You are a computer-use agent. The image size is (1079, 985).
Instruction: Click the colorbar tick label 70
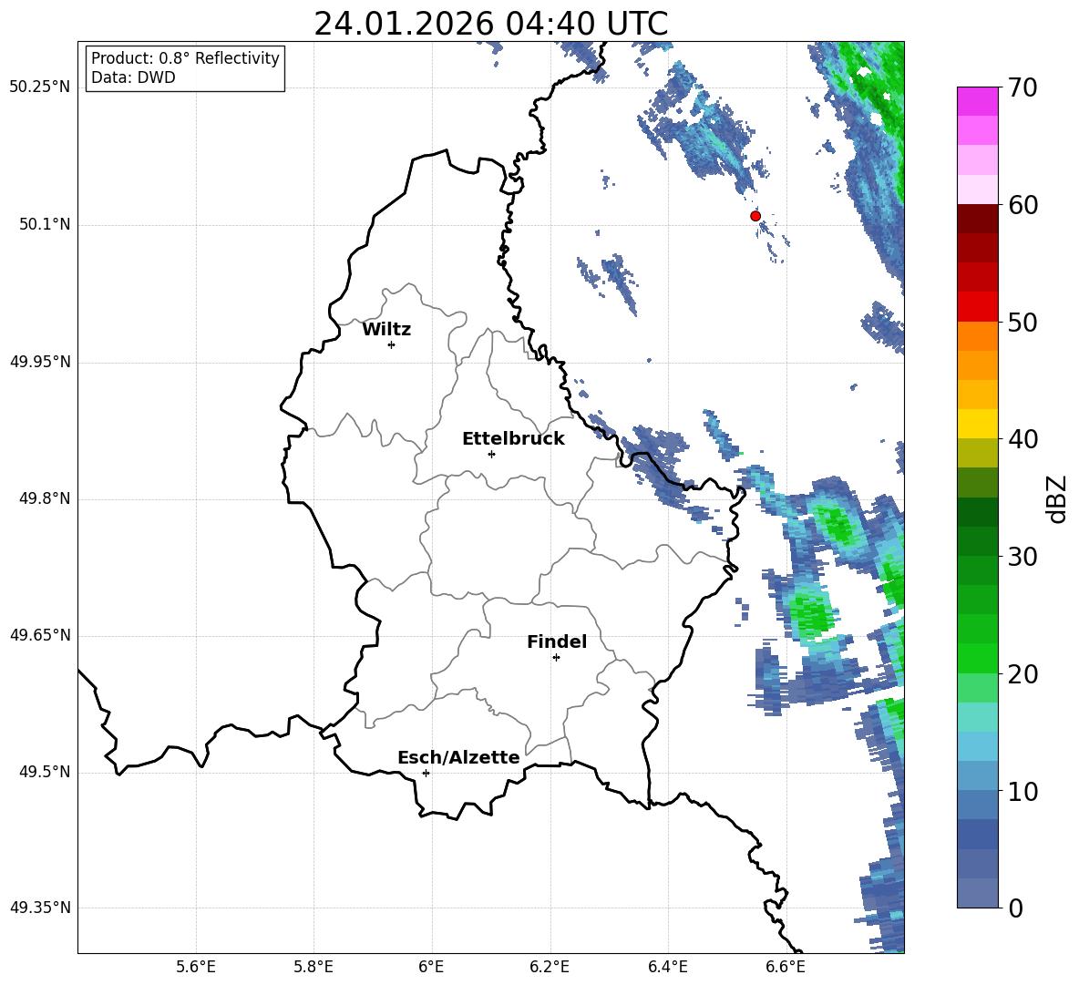[x=1022, y=88]
